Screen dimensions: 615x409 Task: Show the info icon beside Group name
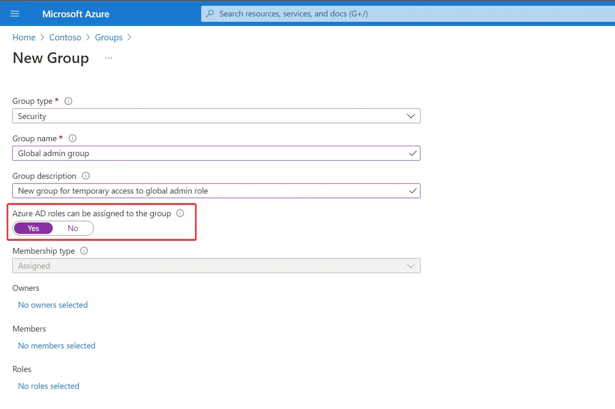tap(73, 138)
